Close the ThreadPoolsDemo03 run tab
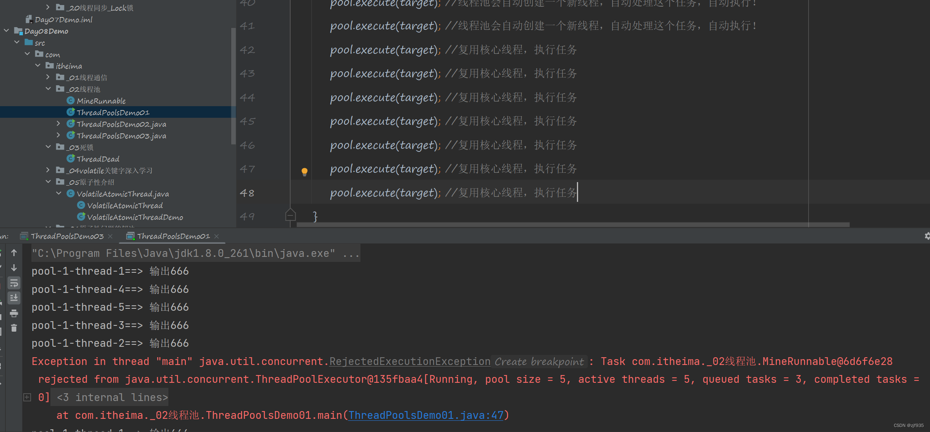 (x=110, y=236)
